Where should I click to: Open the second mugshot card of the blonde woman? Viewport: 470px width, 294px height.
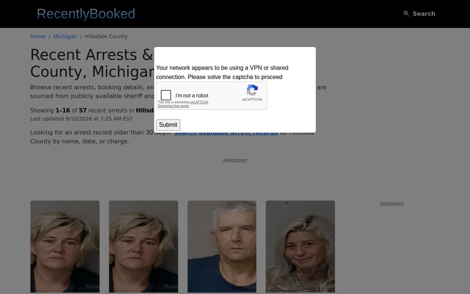pos(144,247)
